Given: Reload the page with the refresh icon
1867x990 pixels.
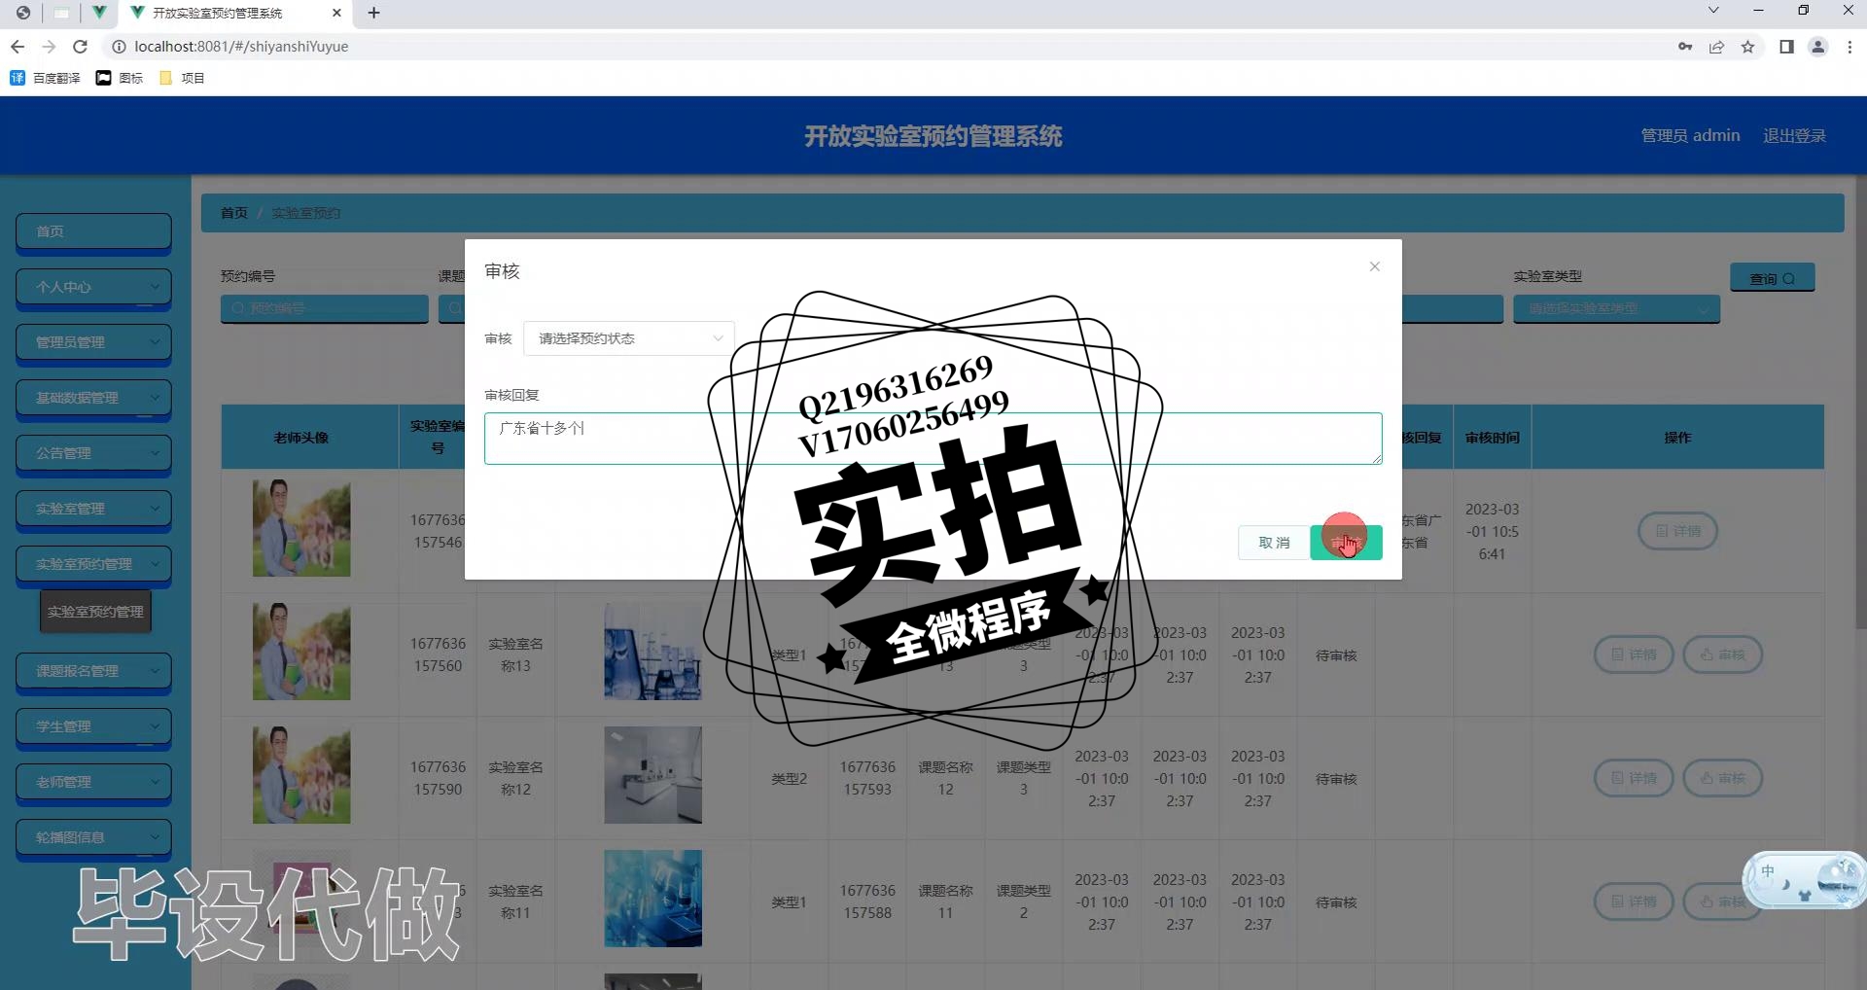Looking at the screenshot, I should [x=81, y=47].
